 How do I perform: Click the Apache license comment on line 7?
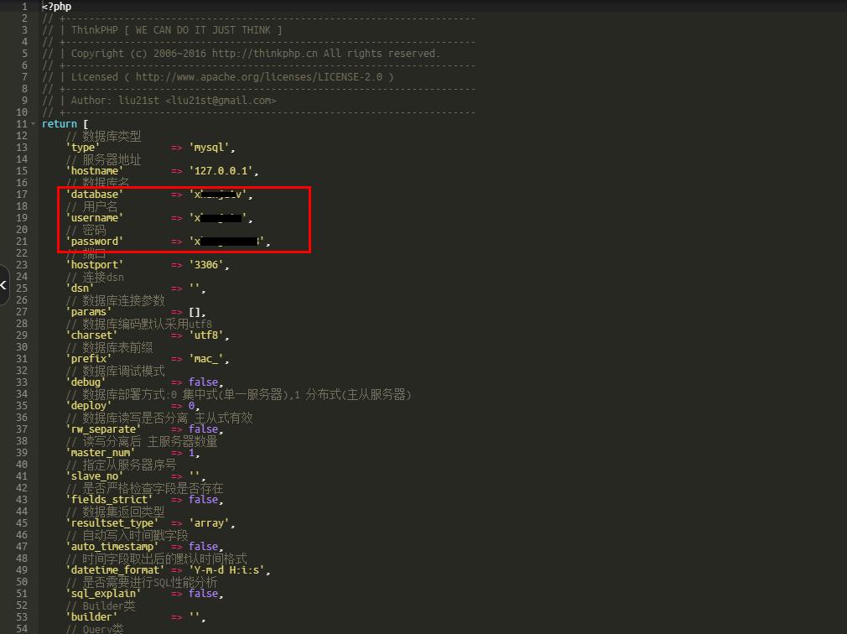click(218, 76)
